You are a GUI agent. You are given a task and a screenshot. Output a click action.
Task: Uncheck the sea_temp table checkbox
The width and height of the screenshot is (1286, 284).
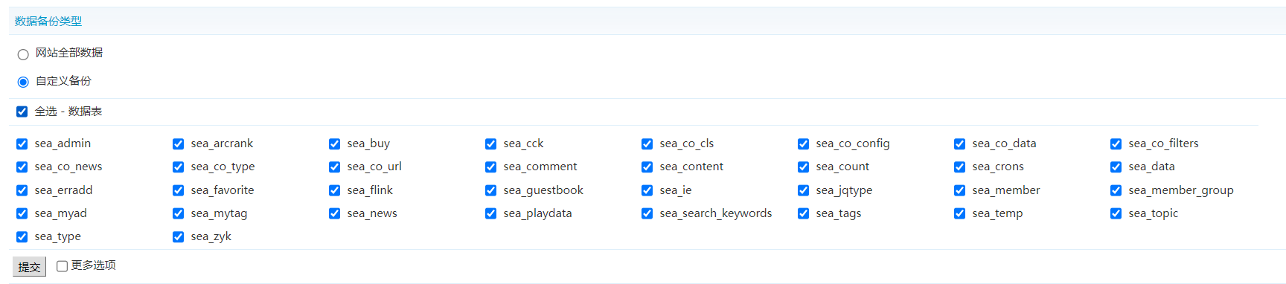960,214
